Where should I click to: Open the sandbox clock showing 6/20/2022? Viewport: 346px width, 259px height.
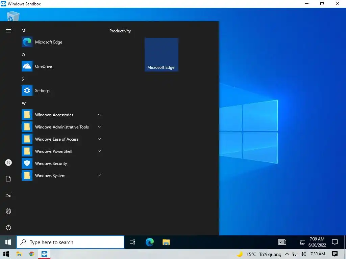click(317, 242)
